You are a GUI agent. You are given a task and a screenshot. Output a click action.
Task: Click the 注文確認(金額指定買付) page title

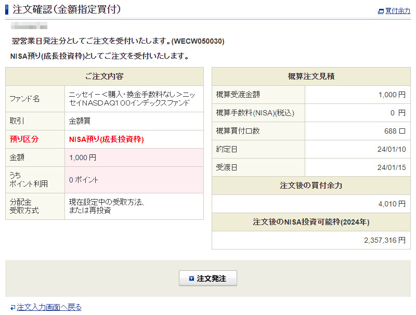[67, 9]
